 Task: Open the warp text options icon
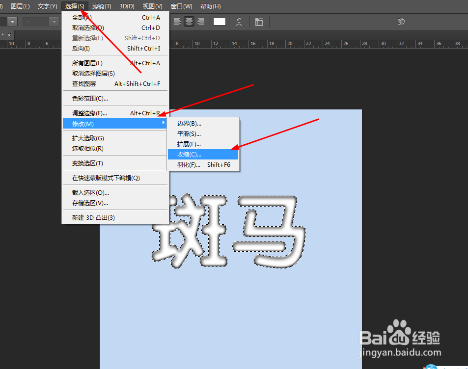(x=239, y=22)
